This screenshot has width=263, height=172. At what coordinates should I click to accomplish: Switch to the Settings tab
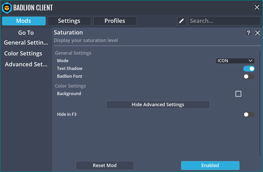(69, 21)
